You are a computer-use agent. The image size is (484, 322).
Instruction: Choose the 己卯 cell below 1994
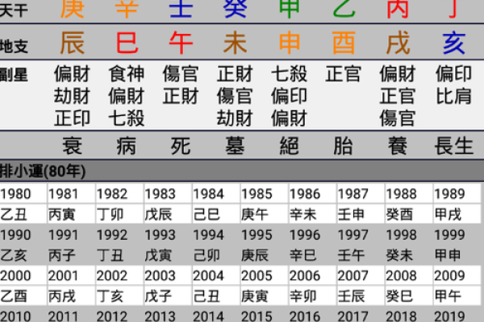(216, 255)
